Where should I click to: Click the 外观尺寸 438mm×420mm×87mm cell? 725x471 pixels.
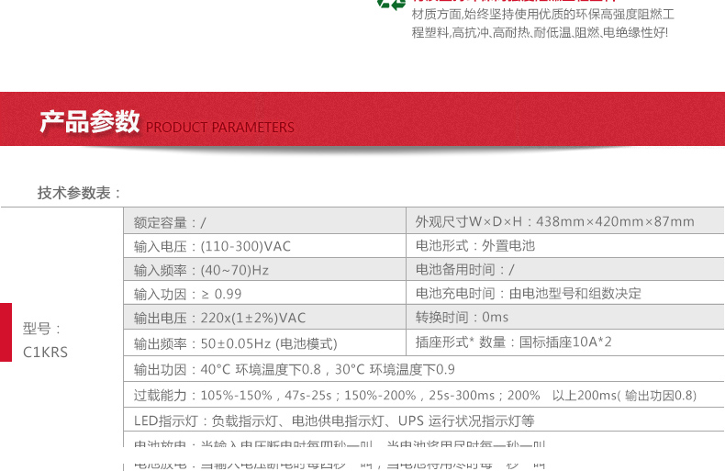pyautogui.click(x=565, y=221)
